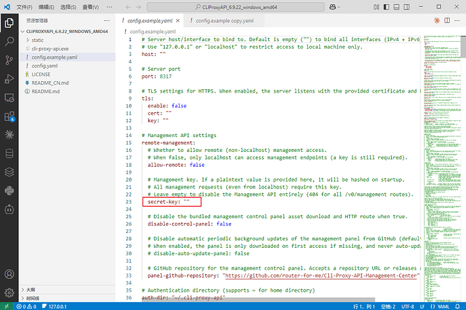This screenshot has width=466, height=310.
Task: Change line ending via LF status item
Action: tap(422, 307)
